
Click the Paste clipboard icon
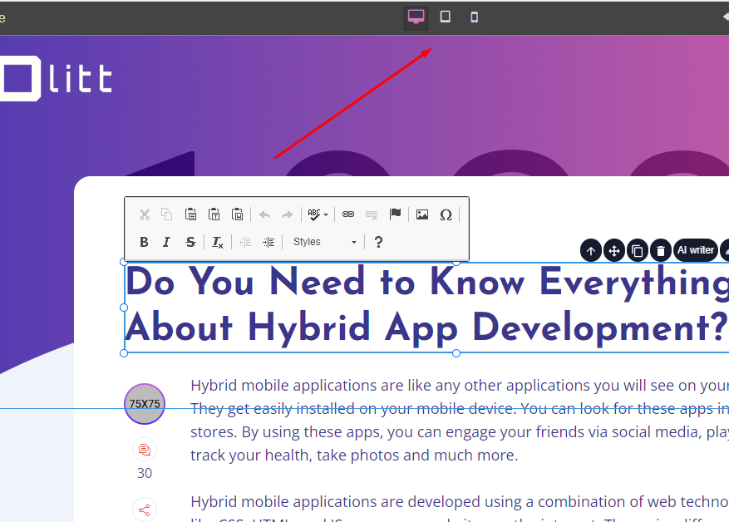point(190,214)
